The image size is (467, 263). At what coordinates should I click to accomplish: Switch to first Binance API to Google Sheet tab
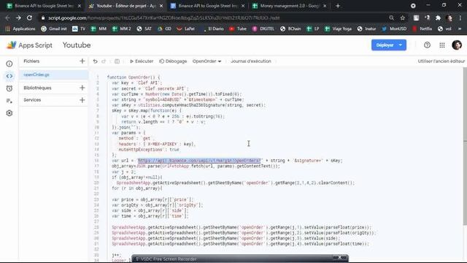click(44, 6)
